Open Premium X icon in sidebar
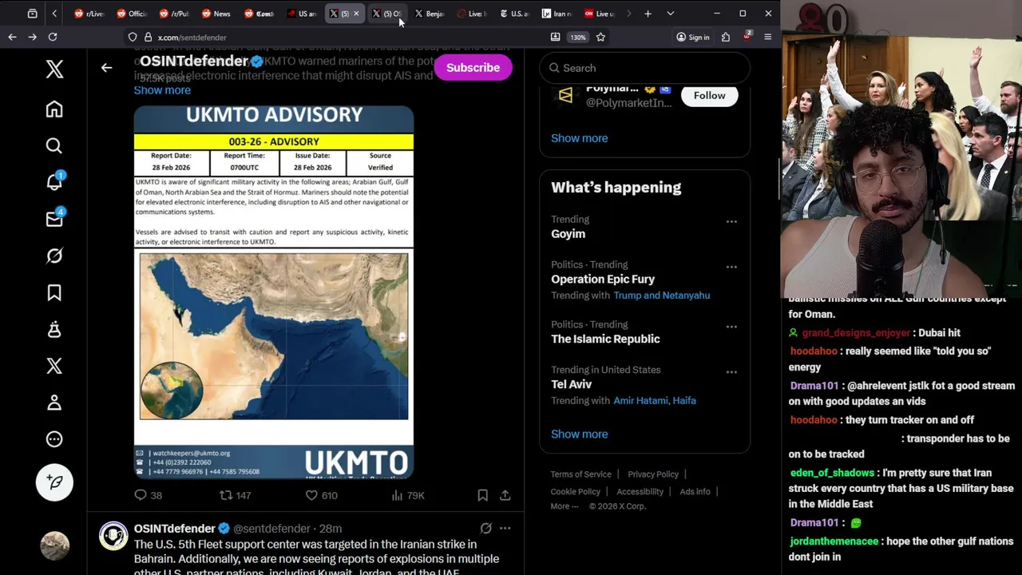 click(x=54, y=366)
